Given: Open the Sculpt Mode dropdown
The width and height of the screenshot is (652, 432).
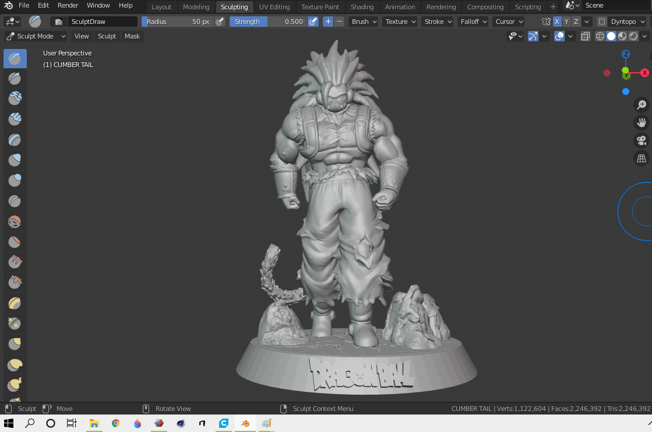Looking at the screenshot, I should (x=36, y=36).
